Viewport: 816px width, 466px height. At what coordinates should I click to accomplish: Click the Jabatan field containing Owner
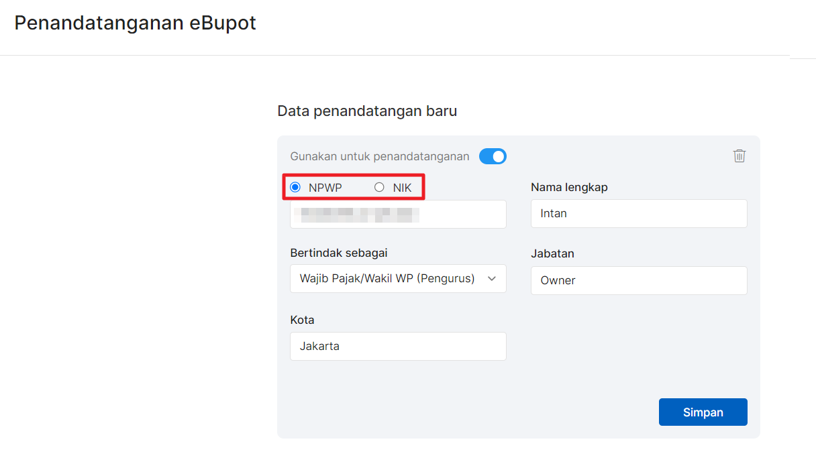click(638, 280)
